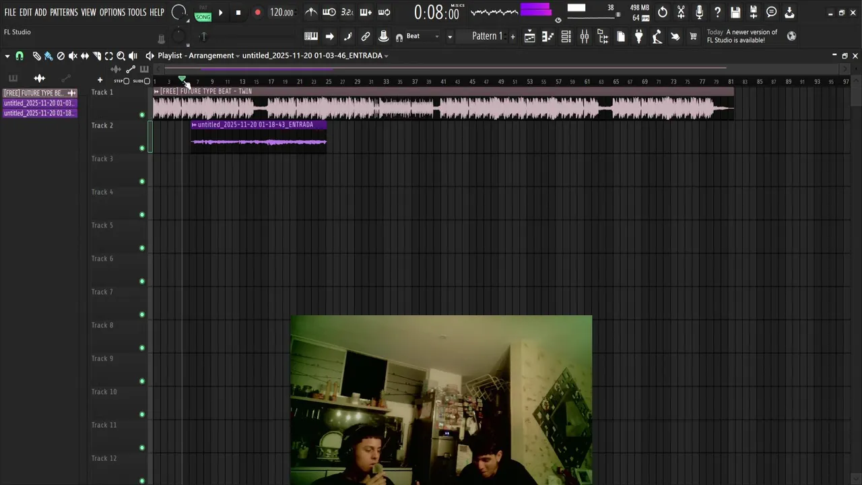Open the Tempo tapper icon

(657, 37)
